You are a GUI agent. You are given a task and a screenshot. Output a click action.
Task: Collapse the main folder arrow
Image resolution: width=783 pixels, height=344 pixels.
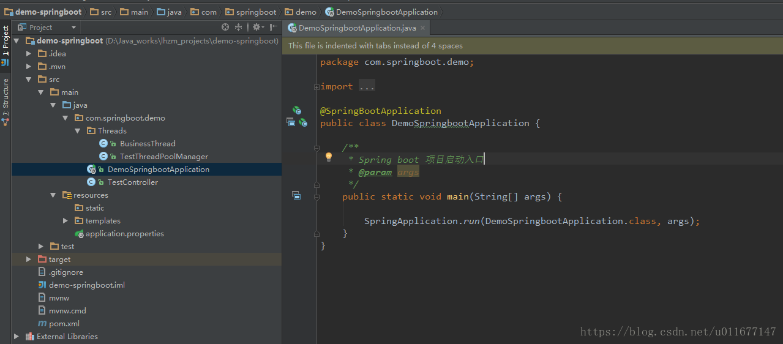click(x=40, y=92)
